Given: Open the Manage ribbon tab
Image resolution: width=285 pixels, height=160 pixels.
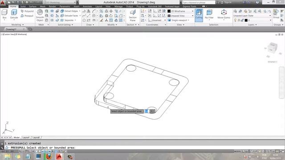Looking at the screenshot, I should point(118,6).
